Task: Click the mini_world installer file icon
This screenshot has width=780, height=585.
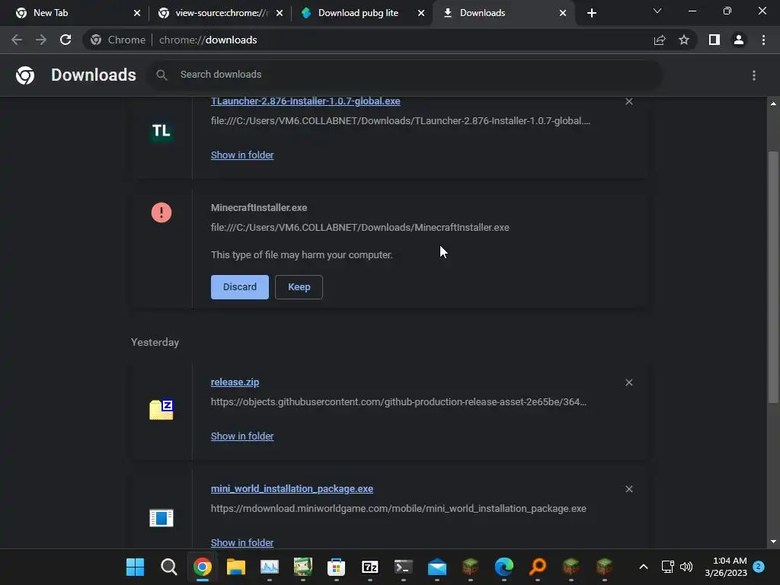Action: (161, 518)
